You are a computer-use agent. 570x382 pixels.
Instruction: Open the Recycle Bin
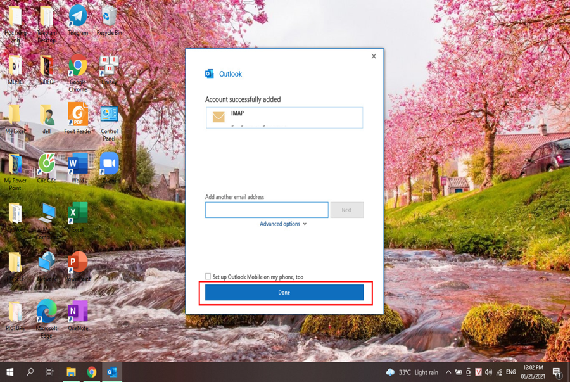tap(109, 16)
